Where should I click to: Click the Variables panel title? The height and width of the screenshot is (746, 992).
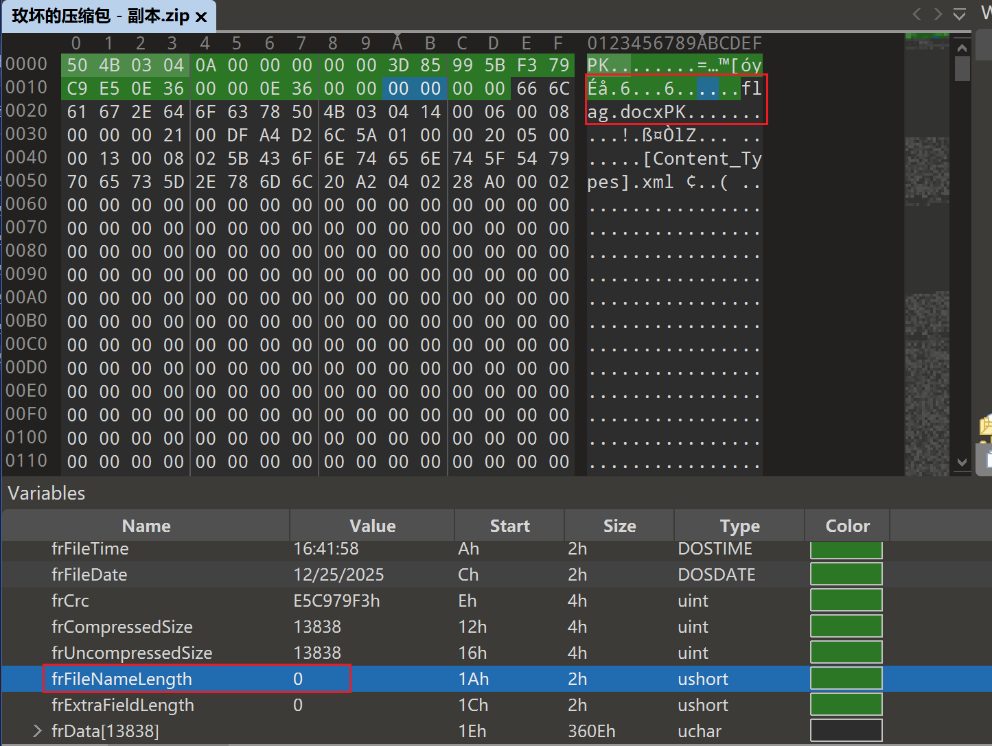(x=47, y=493)
